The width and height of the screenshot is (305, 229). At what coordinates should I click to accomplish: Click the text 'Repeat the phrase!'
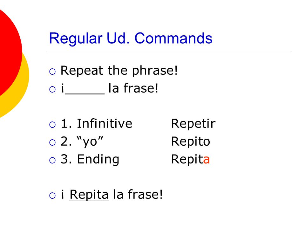(119, 71)
